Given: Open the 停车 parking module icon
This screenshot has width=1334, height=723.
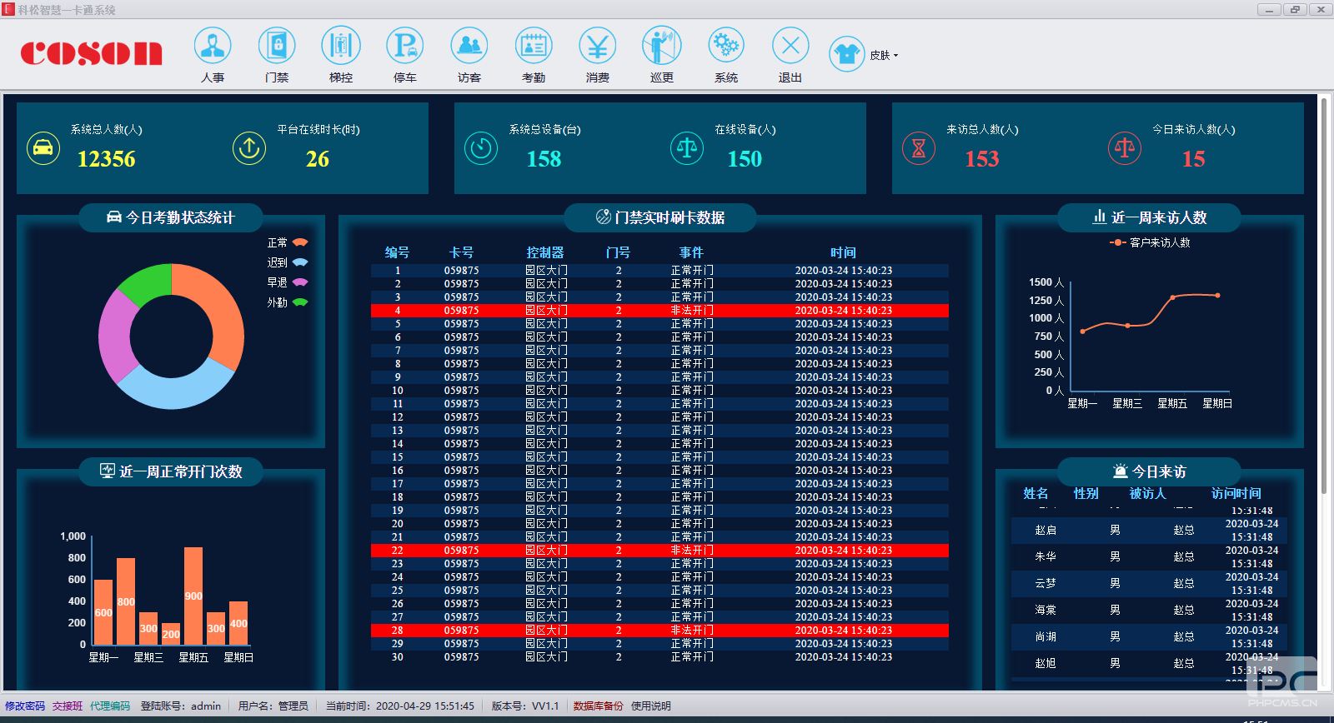Looking at the screenshot, I should (x=405, y=47).
